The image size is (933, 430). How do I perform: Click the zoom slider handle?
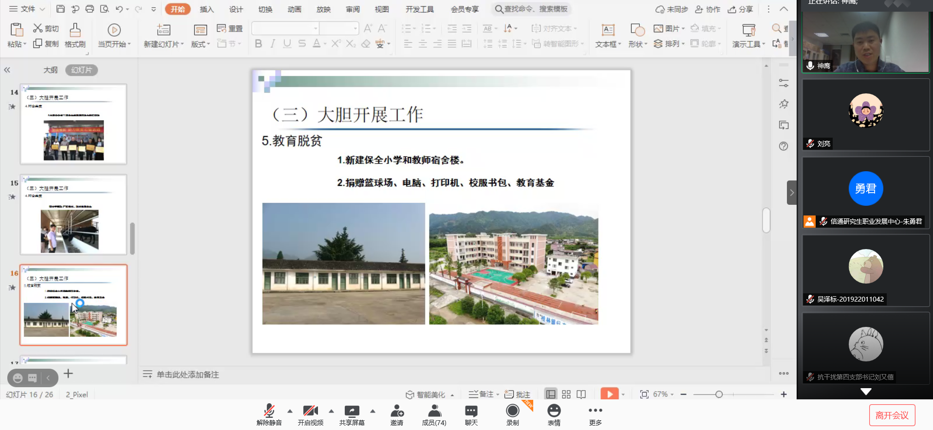[719, 394]
